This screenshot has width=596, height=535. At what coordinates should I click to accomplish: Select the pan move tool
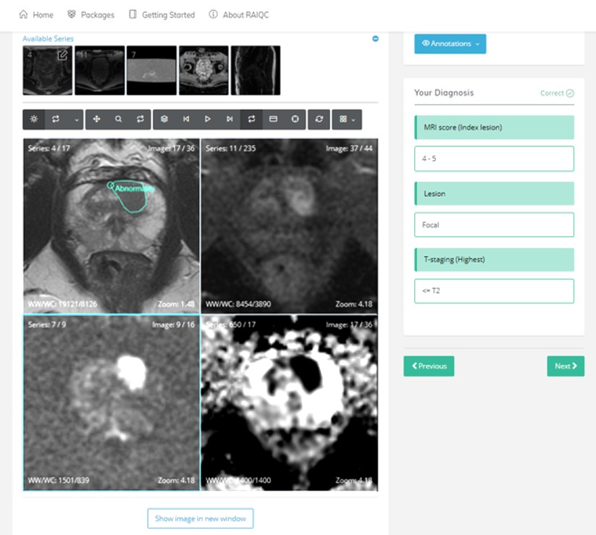96,119
